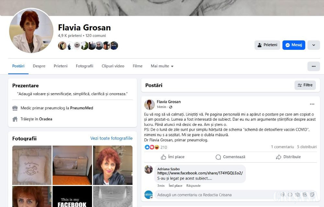The image size is (324, 207).
Task: Open the Despre tab
Action: [39, 66]
